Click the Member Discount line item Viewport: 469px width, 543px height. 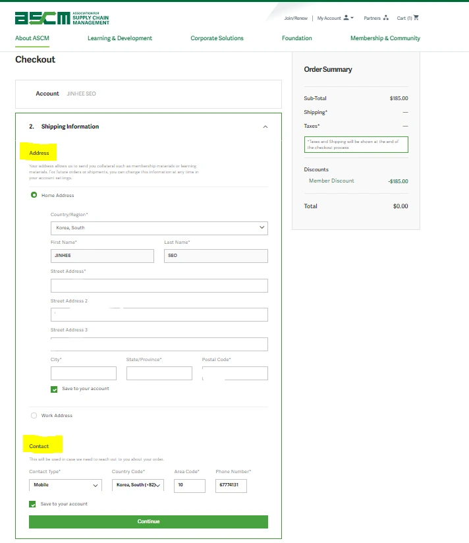(356, 181)
